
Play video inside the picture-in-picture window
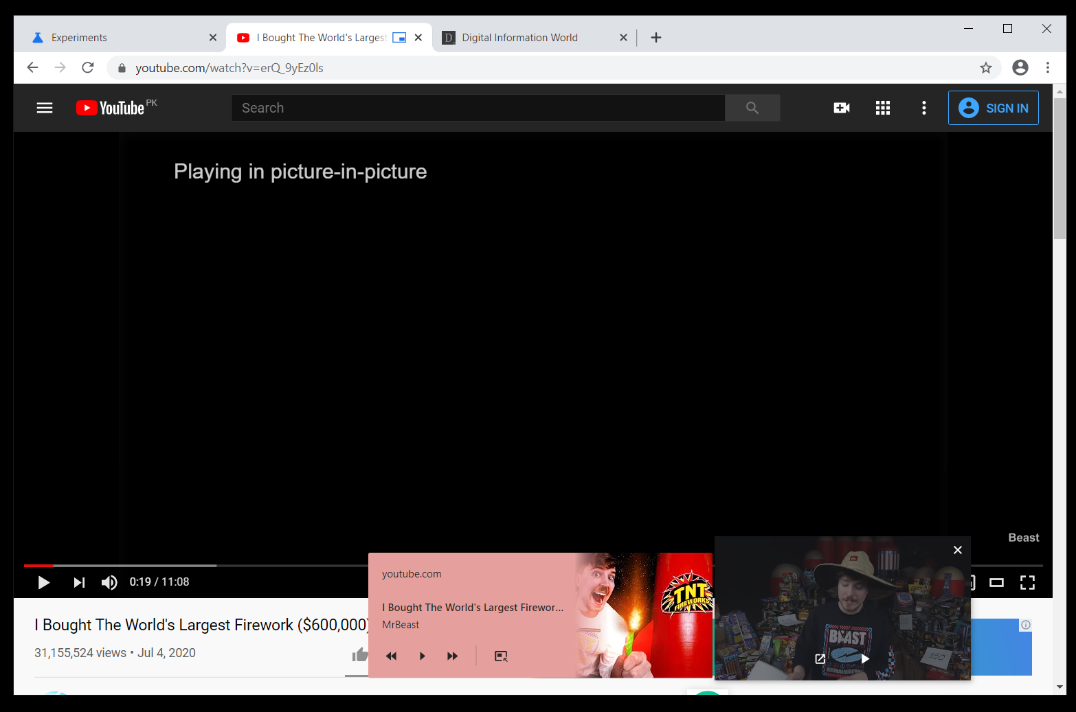point(865,658)
